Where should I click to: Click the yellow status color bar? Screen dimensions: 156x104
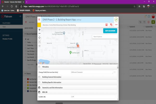pyautogui.click(x=39, y=25)
